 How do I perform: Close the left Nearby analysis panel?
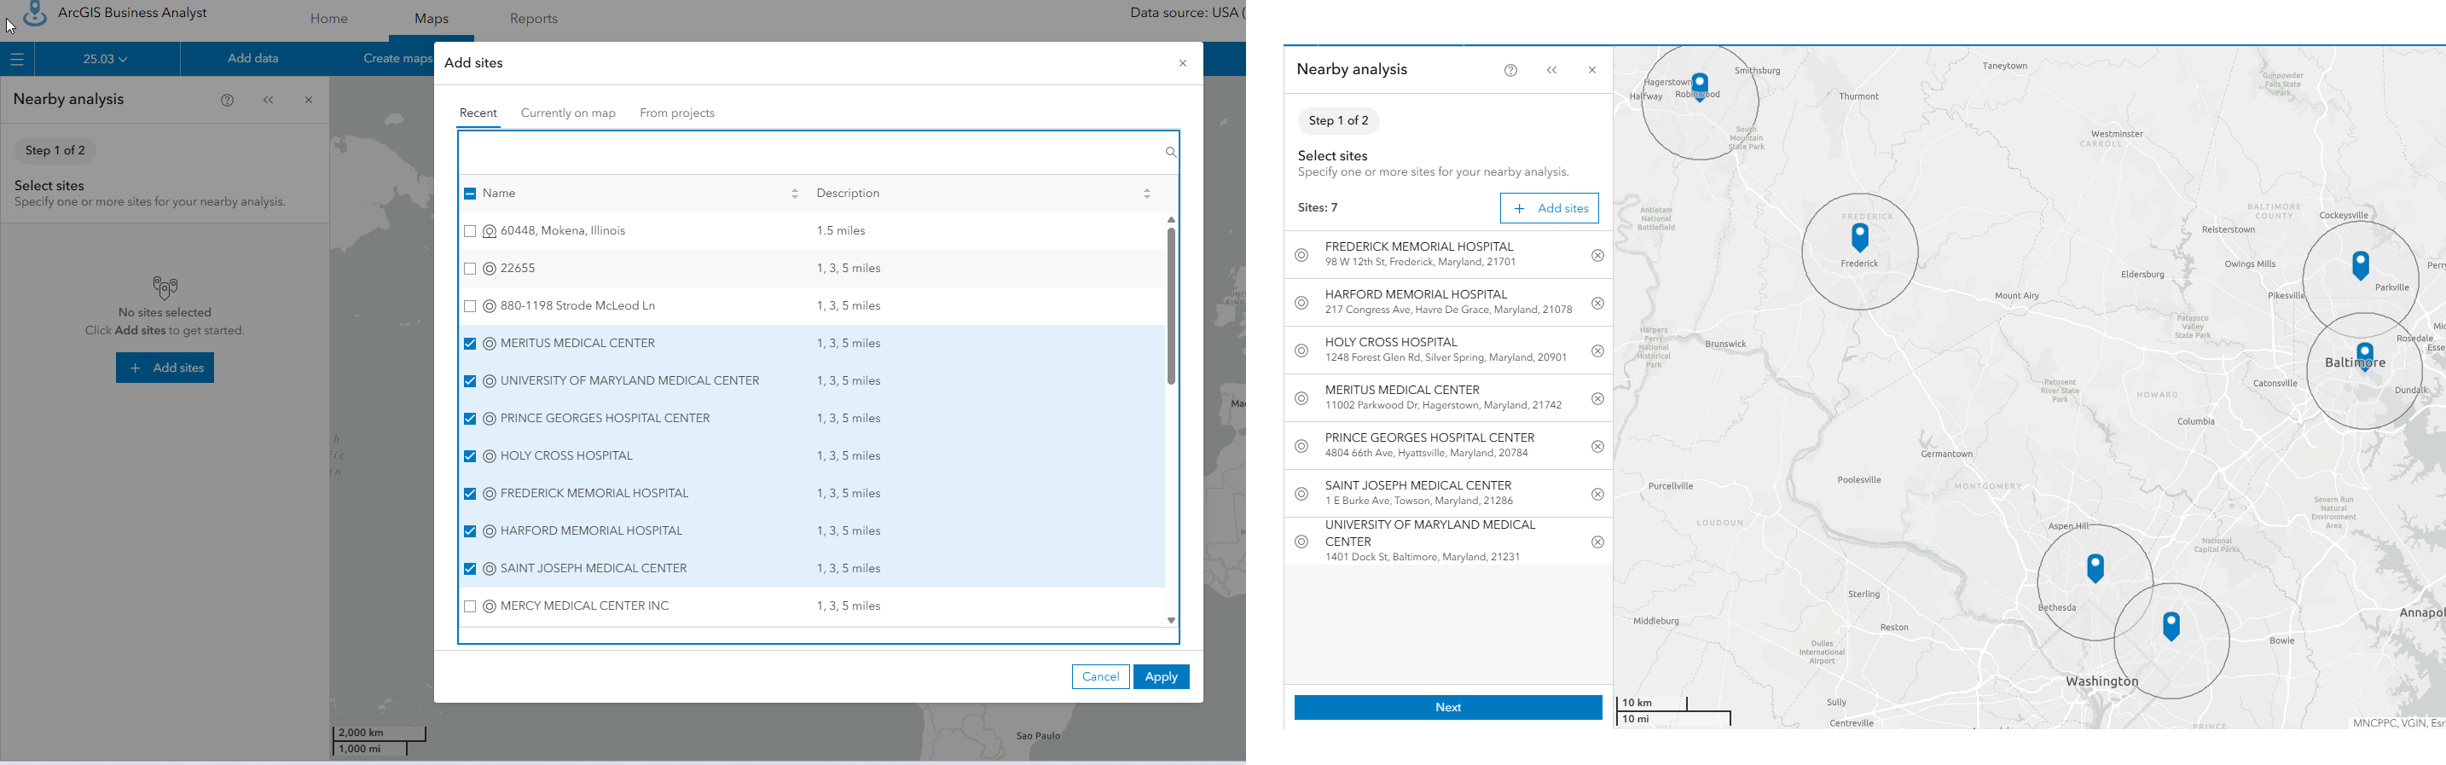(309, 100)
